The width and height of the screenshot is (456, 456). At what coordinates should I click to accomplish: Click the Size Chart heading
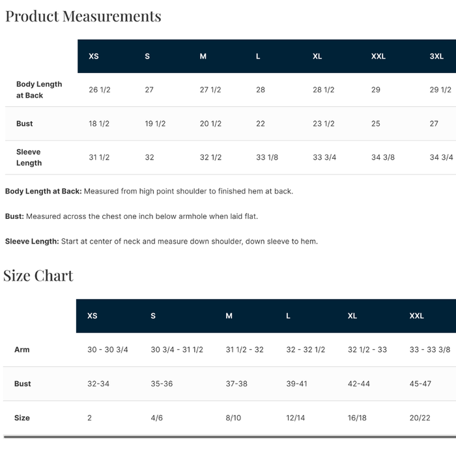38,276
